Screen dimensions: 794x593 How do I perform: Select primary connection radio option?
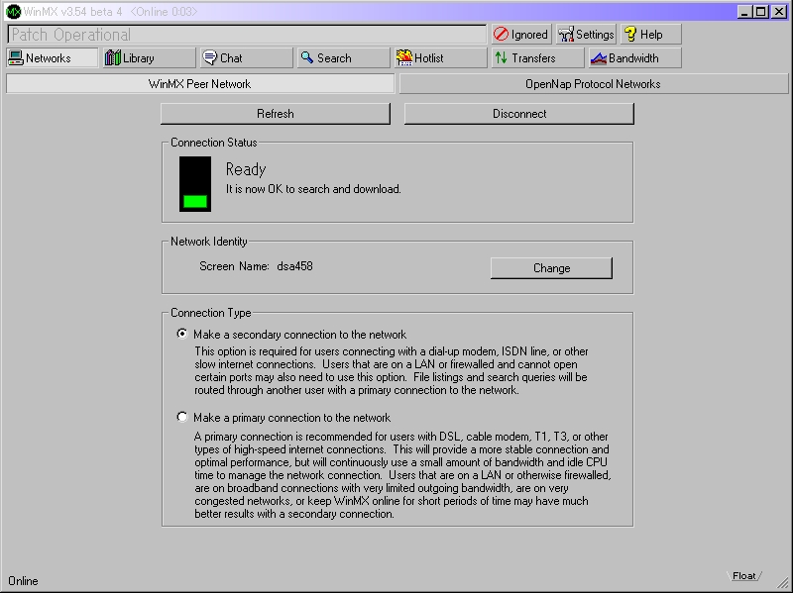181,417
